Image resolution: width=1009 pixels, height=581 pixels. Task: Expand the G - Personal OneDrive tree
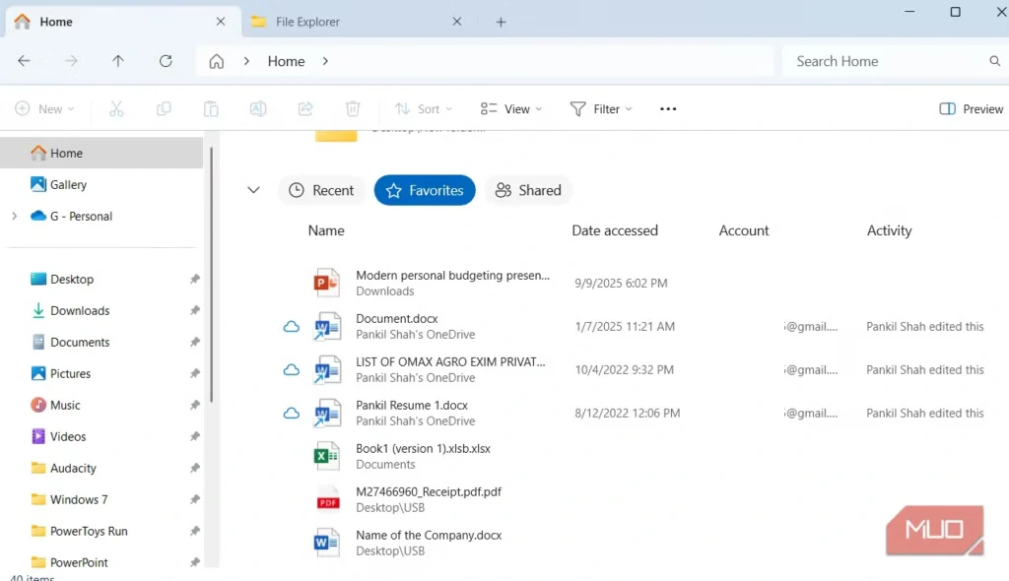point(14,217)
